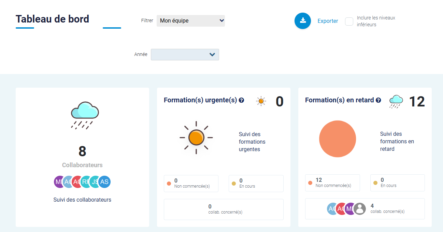Click the blue export download icon
The image size is (443, 232).
tap(302, 21)
